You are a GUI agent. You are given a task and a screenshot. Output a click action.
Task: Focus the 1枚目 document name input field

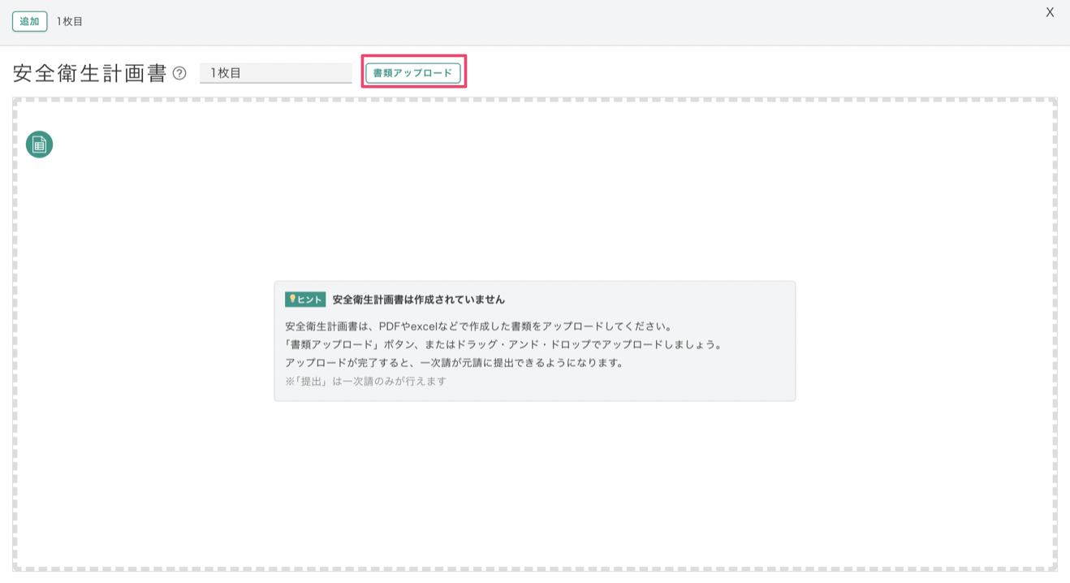[x=275, y=73]
